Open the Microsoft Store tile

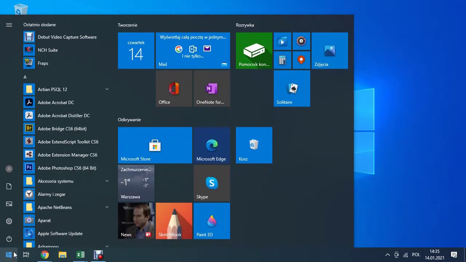pos(155,145)
